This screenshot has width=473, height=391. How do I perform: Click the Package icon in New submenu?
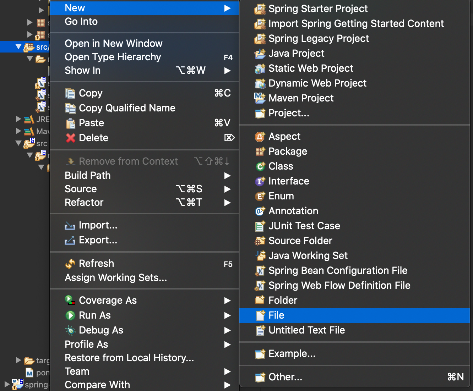260,152
